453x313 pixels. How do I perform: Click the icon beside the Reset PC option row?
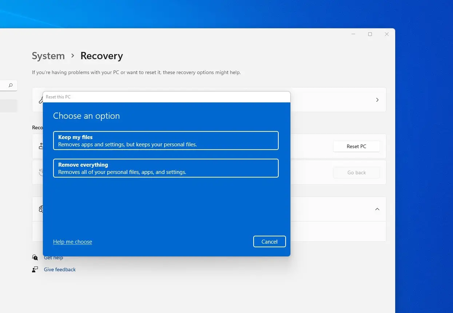point(41,146)
